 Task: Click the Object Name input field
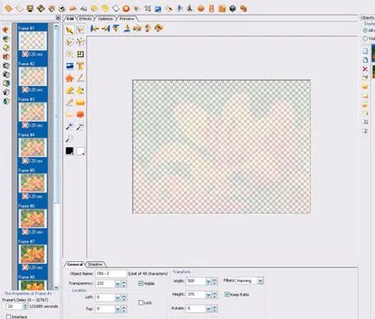tap(111, 273)
